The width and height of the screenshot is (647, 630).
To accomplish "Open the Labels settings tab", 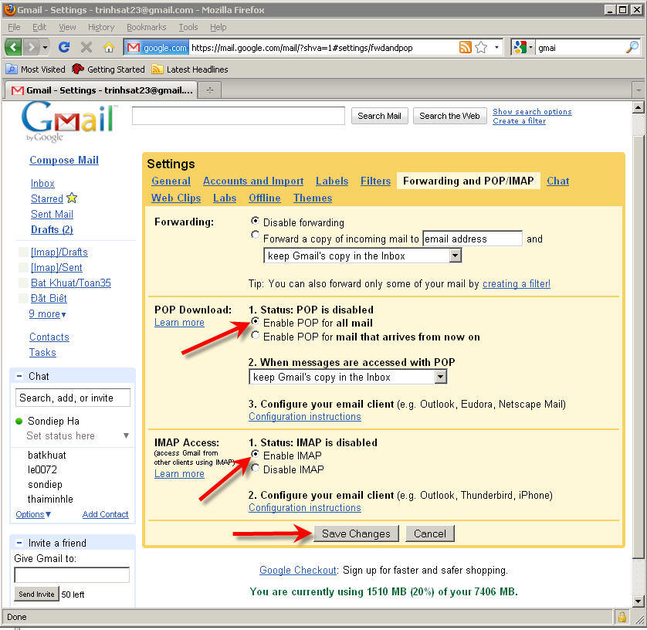I will (x=332, y=181).
